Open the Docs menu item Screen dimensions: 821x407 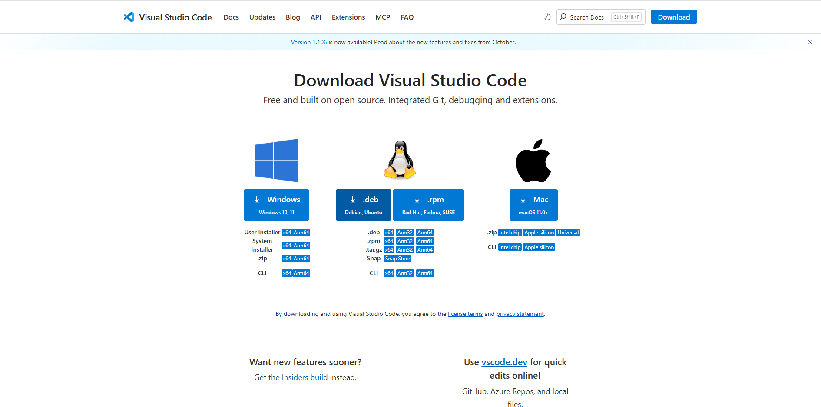[x=231, y=17]
